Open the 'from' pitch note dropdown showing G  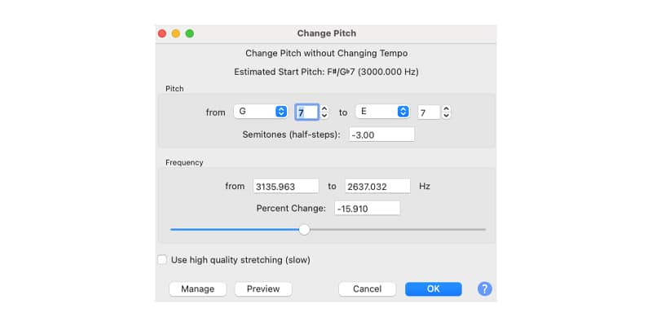pos(261,112)
